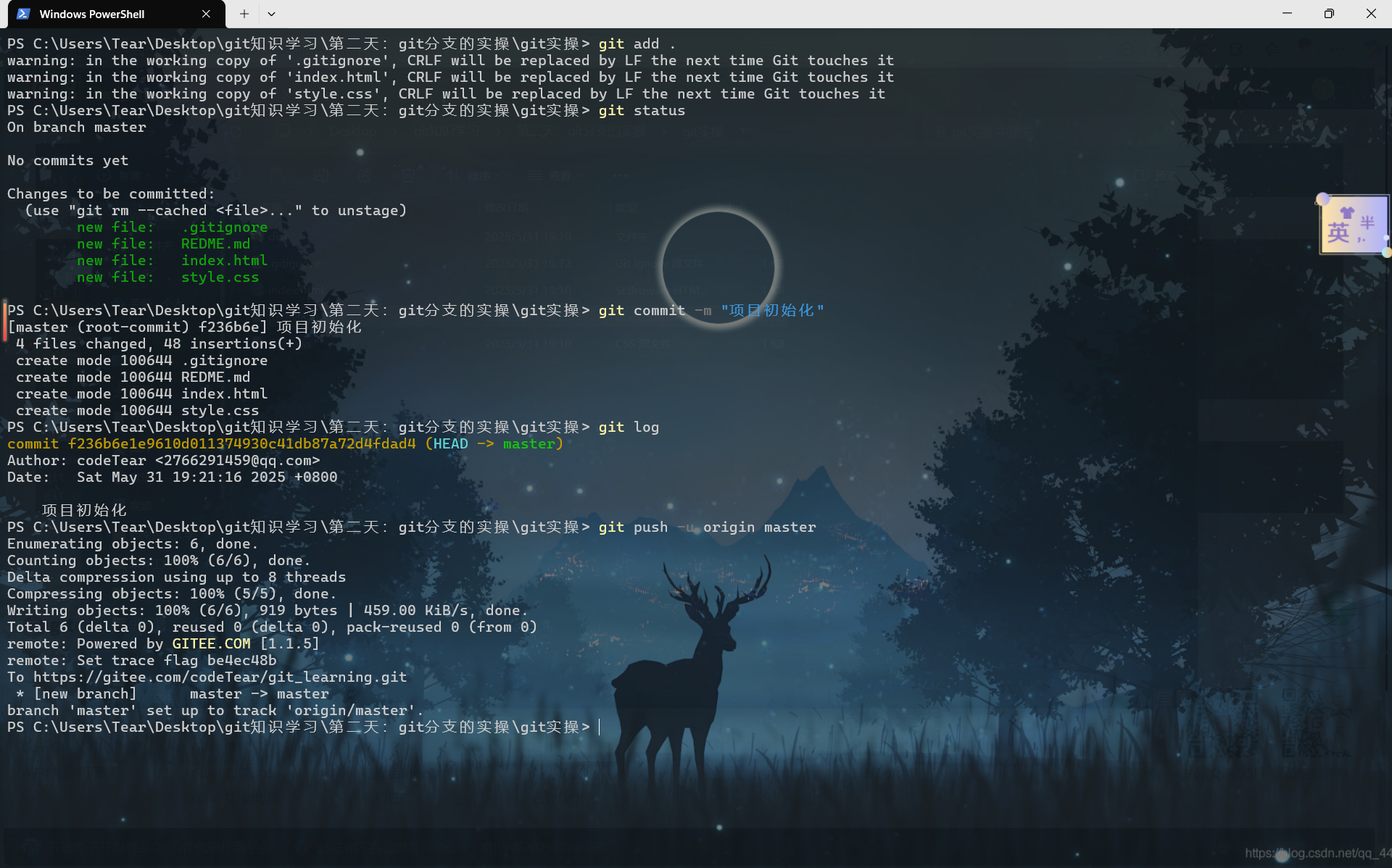Open the IME skin shirt icon
The image size is (1392, 868).
tap(1347, 212)
